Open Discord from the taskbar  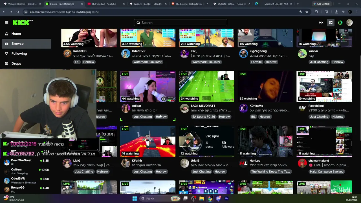point(218,198)
